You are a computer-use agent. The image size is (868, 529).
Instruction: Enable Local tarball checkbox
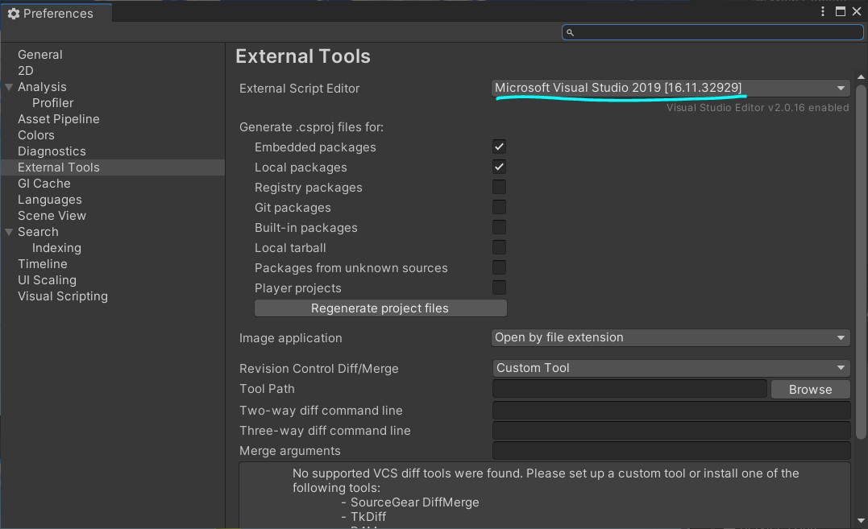point(499,248)
